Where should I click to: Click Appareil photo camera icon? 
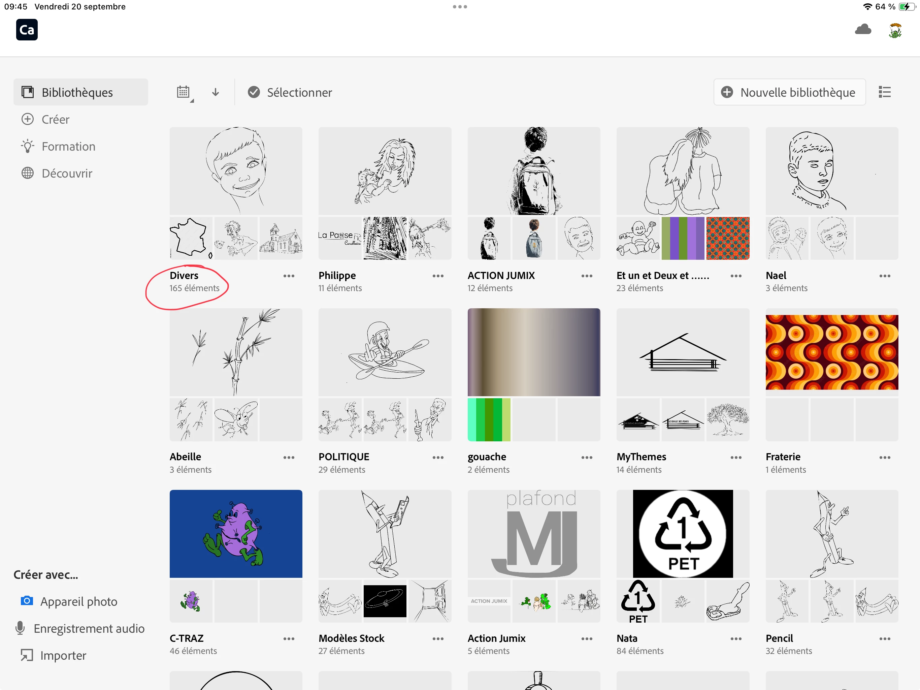click(x=27, y=600)
